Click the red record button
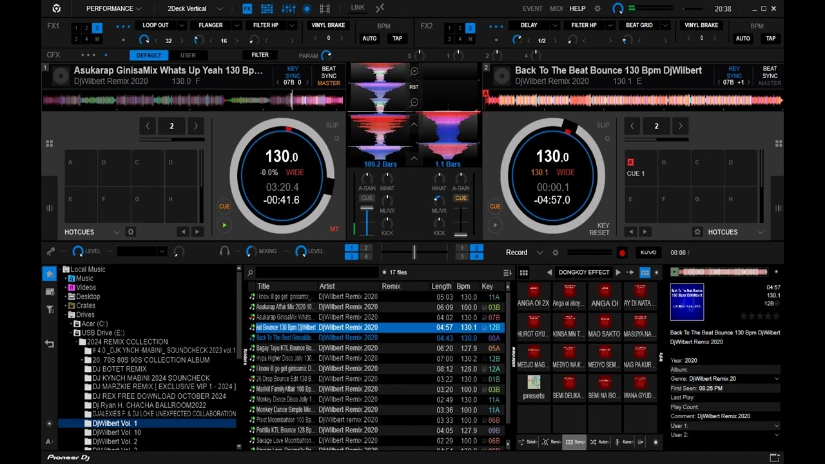825x464 pixels. coord(622,253)
